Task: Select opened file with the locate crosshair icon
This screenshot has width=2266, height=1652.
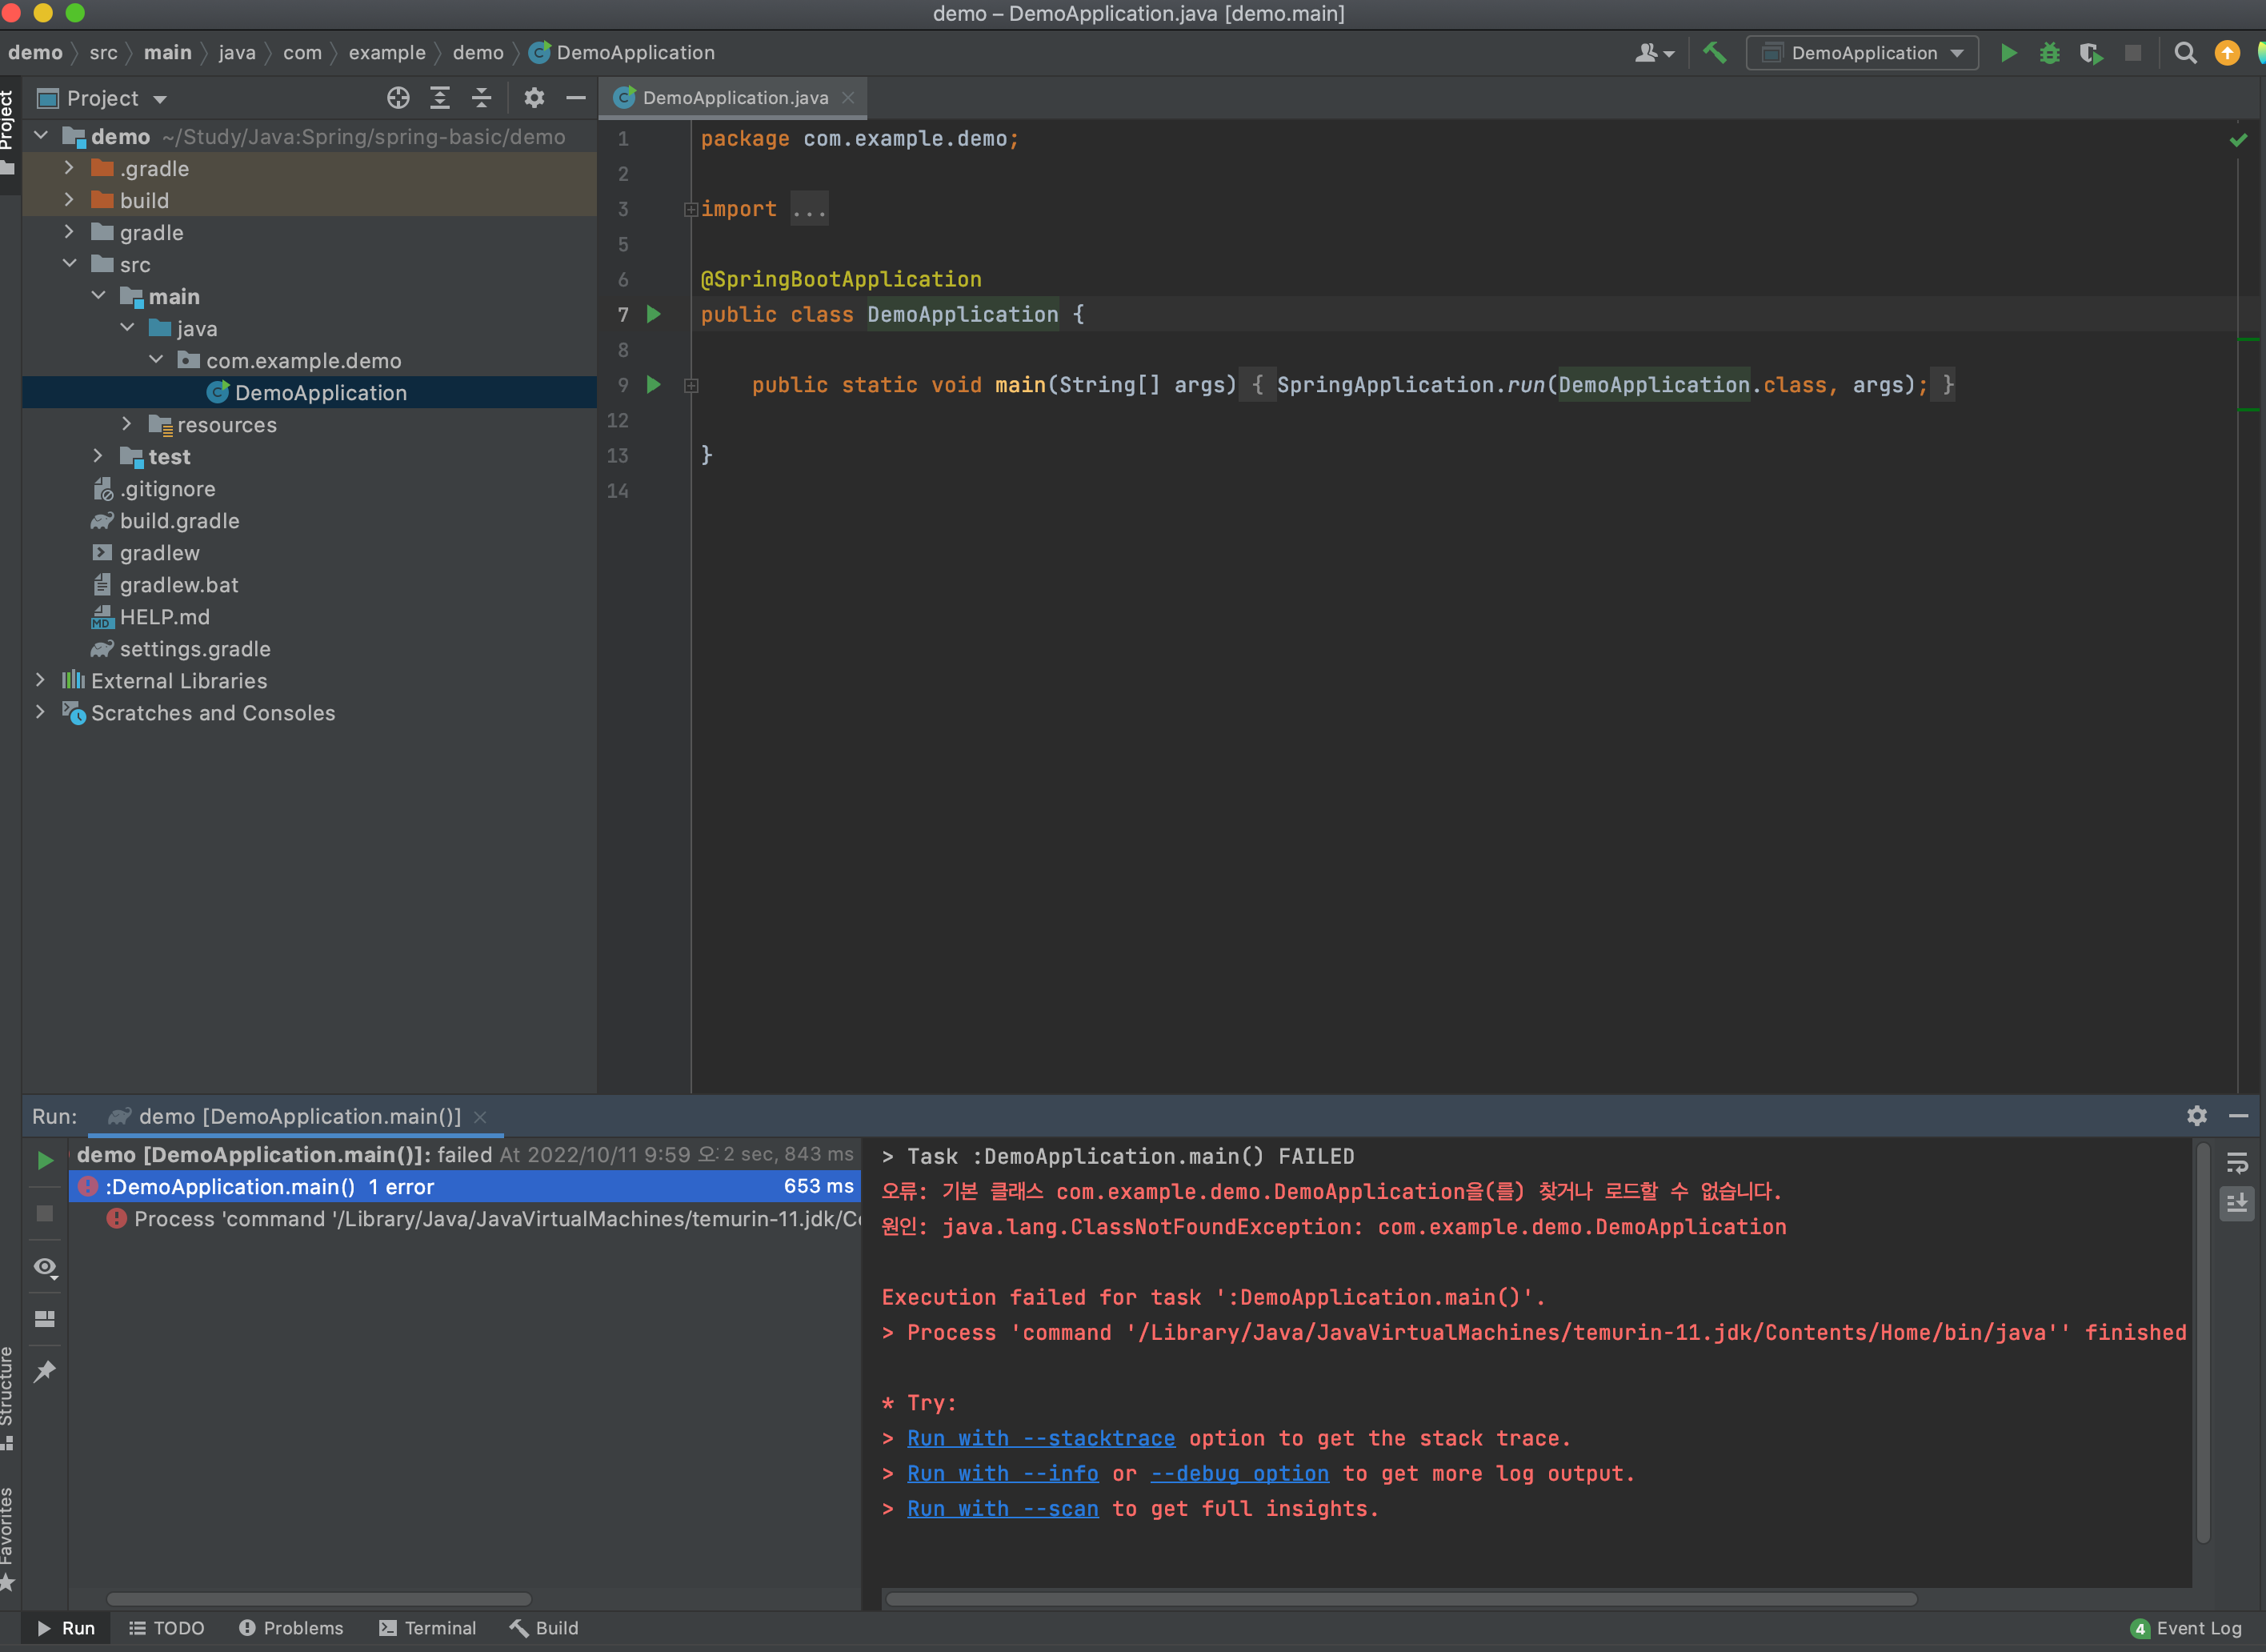Action: coord(398,98)
